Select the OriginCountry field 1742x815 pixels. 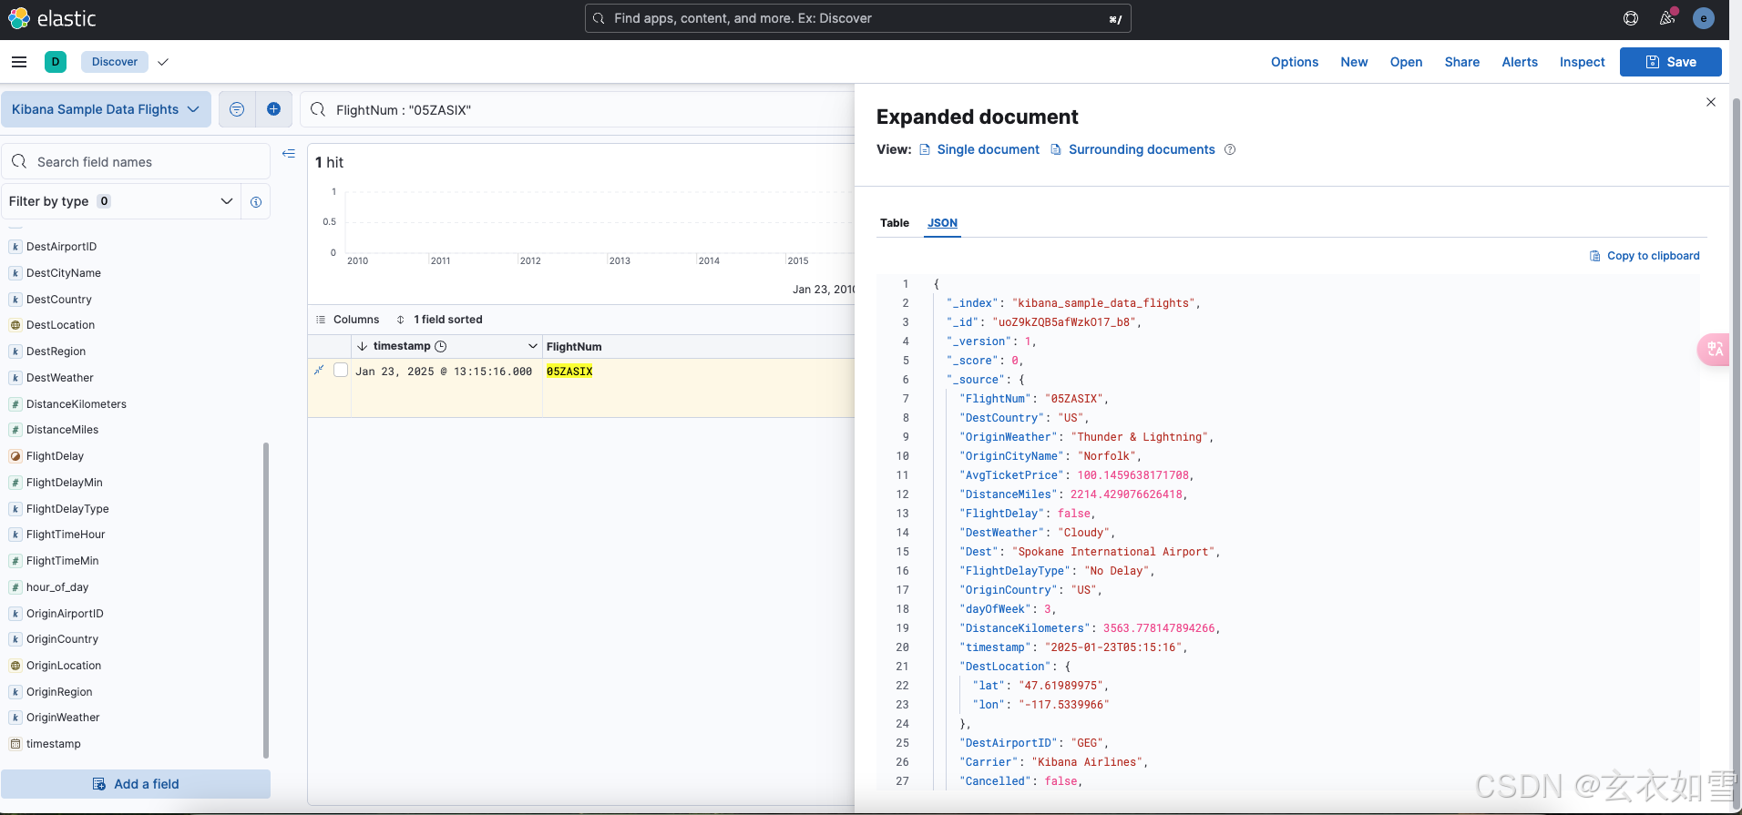(62, 639)
